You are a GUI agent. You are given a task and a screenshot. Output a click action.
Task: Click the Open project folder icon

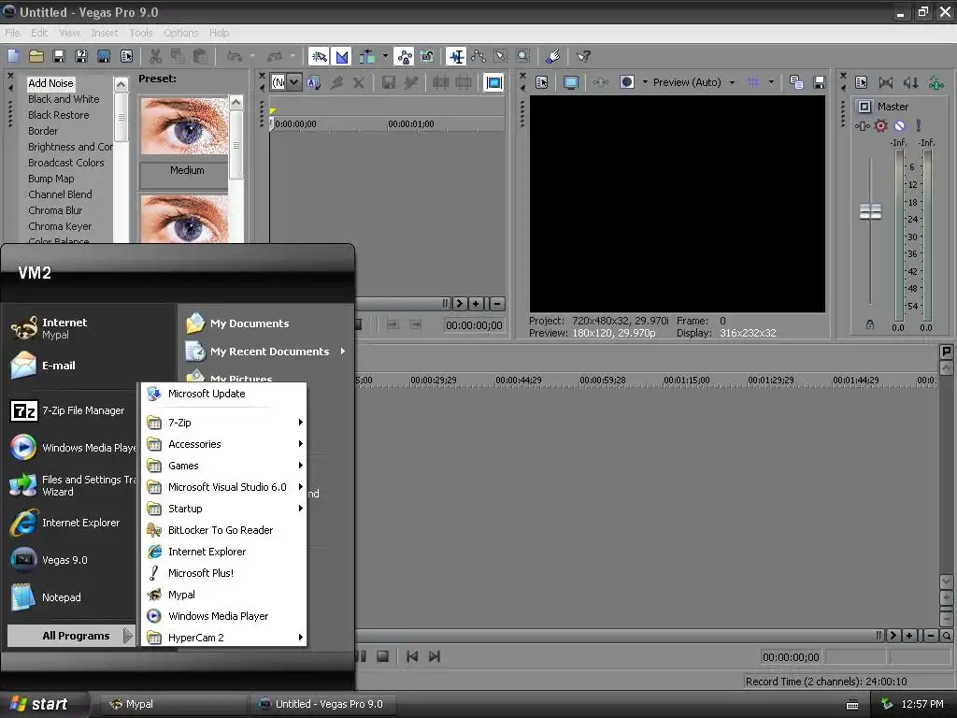point(36,57)
